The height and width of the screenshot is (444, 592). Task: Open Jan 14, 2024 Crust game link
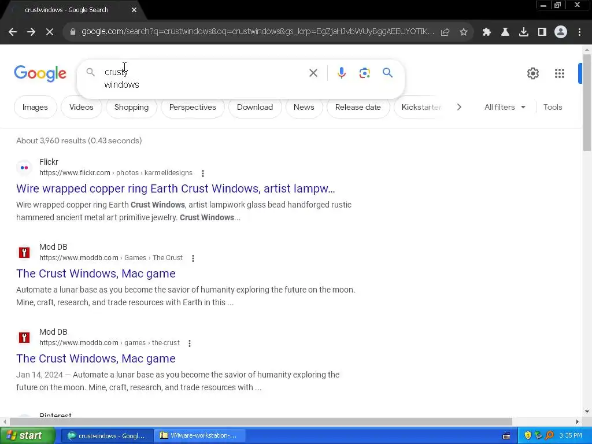[x=96, y=358]
